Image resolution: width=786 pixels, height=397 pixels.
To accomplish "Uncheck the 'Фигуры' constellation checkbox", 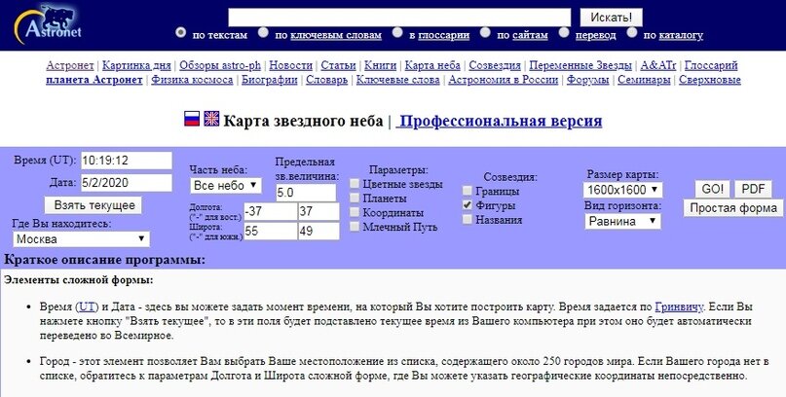I will (468, 205).
